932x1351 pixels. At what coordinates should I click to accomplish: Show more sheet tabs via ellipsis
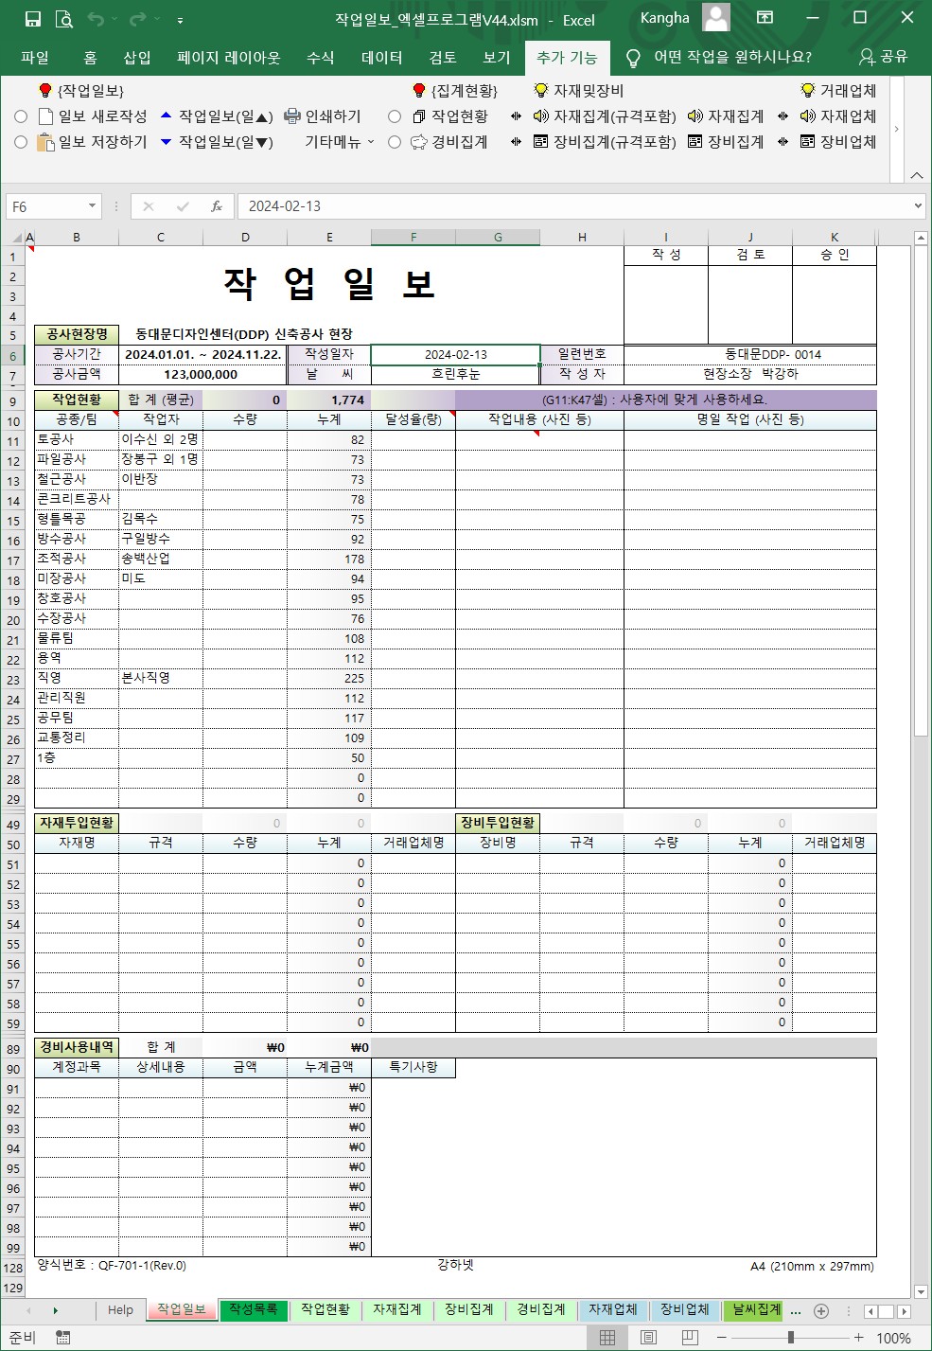(796, 1310)
